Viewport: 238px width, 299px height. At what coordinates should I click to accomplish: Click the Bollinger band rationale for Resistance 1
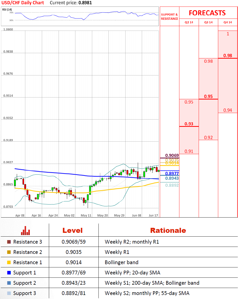[x=122, y=263]
